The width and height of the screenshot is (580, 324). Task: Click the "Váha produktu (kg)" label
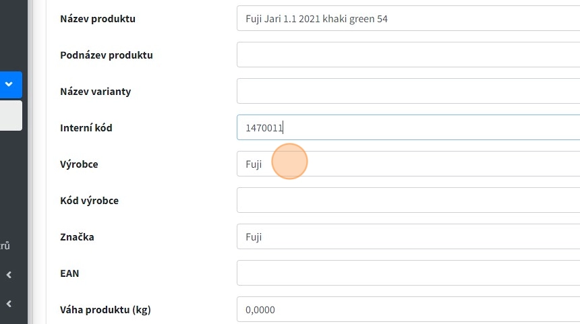tap(105, 310)
